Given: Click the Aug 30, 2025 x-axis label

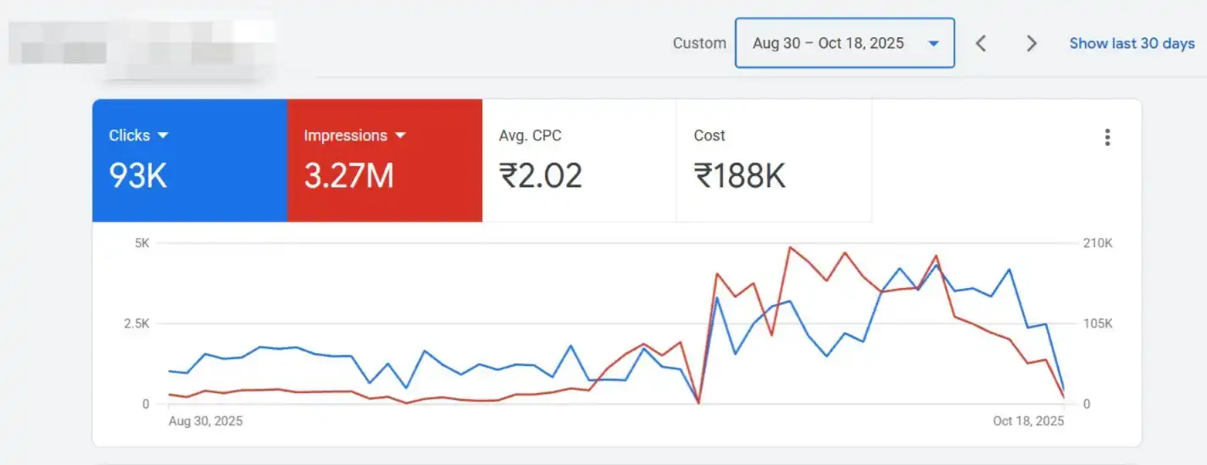Looking at the screenshot, I should 206,421.
